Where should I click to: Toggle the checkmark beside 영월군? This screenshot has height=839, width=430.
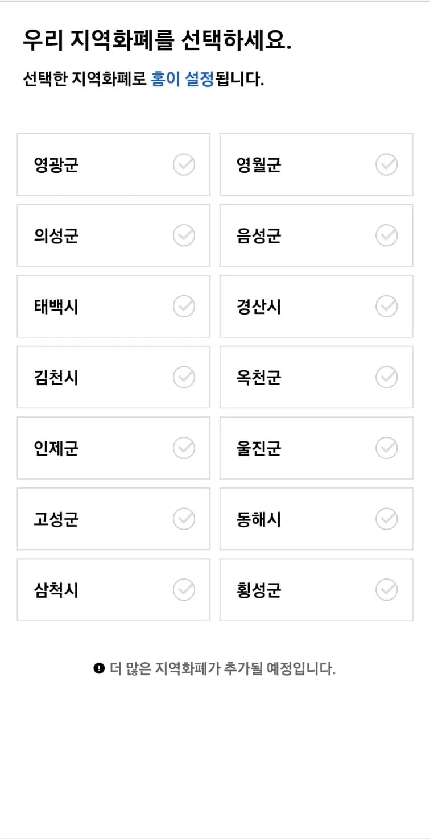386,164
